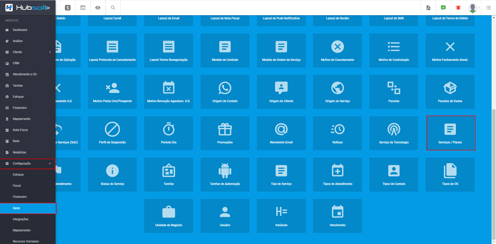
Task: Open the dollar sign financial shortcut
Action: 68,8
